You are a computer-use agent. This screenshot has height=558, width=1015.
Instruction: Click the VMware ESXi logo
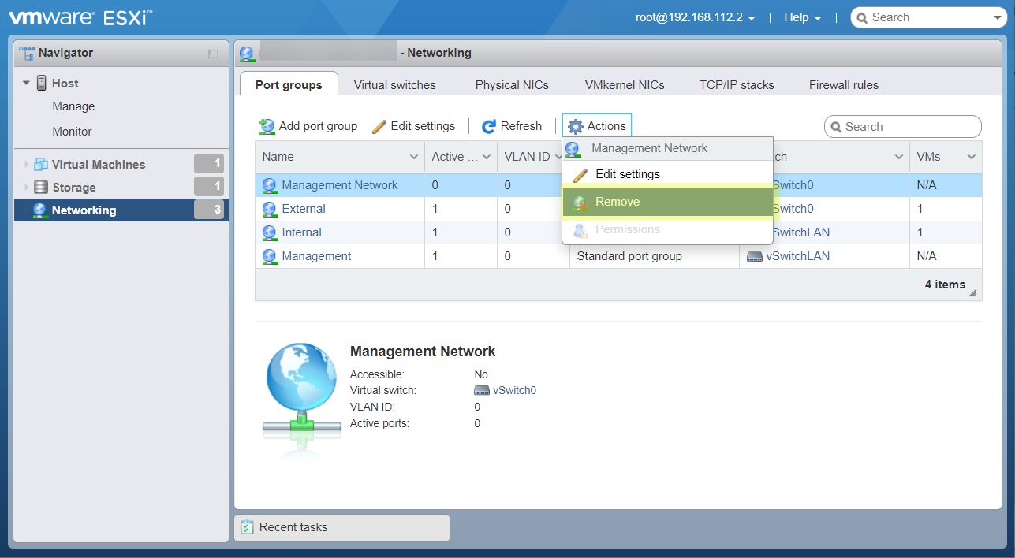[81, 17]
